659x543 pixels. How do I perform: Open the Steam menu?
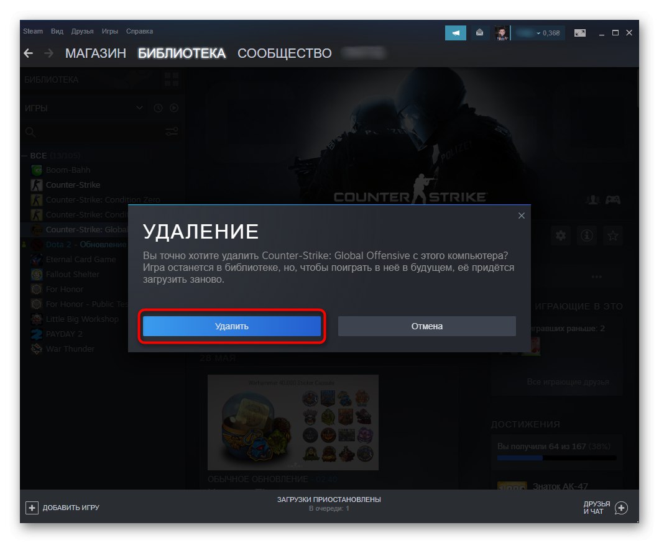click(x=33, y=31)
